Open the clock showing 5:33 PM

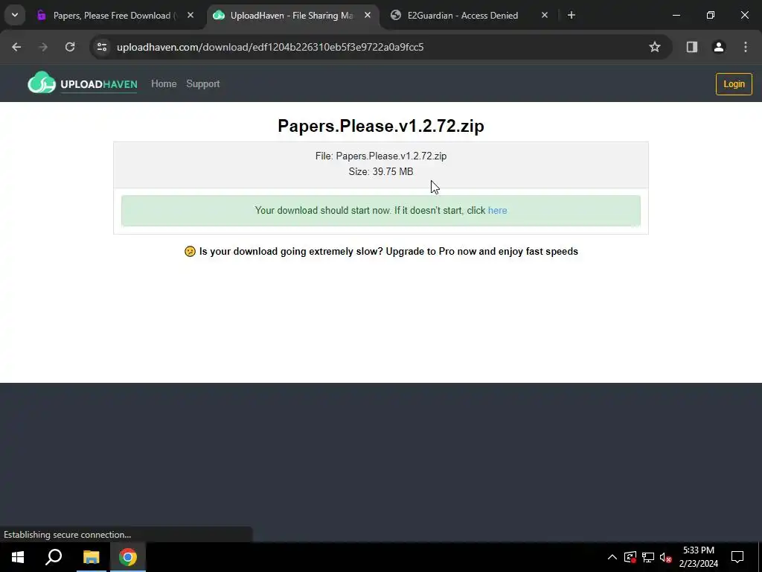[698, 557]
